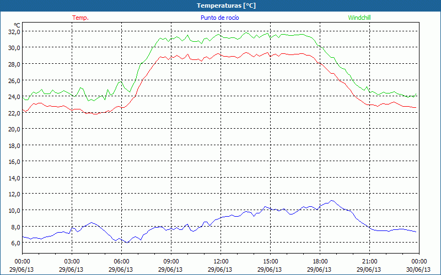Click the 32,0 y-axis value
The image size is (441, 275).
coord(14,32)
